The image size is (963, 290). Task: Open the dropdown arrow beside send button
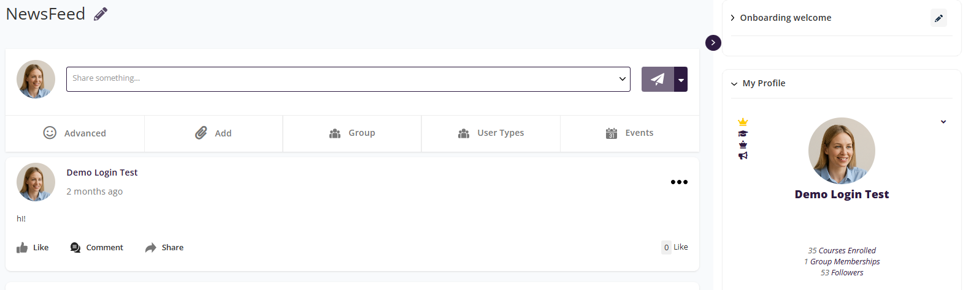pos(681,80)
